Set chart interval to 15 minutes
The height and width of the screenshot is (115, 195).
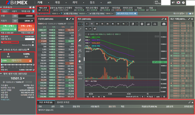92,24
